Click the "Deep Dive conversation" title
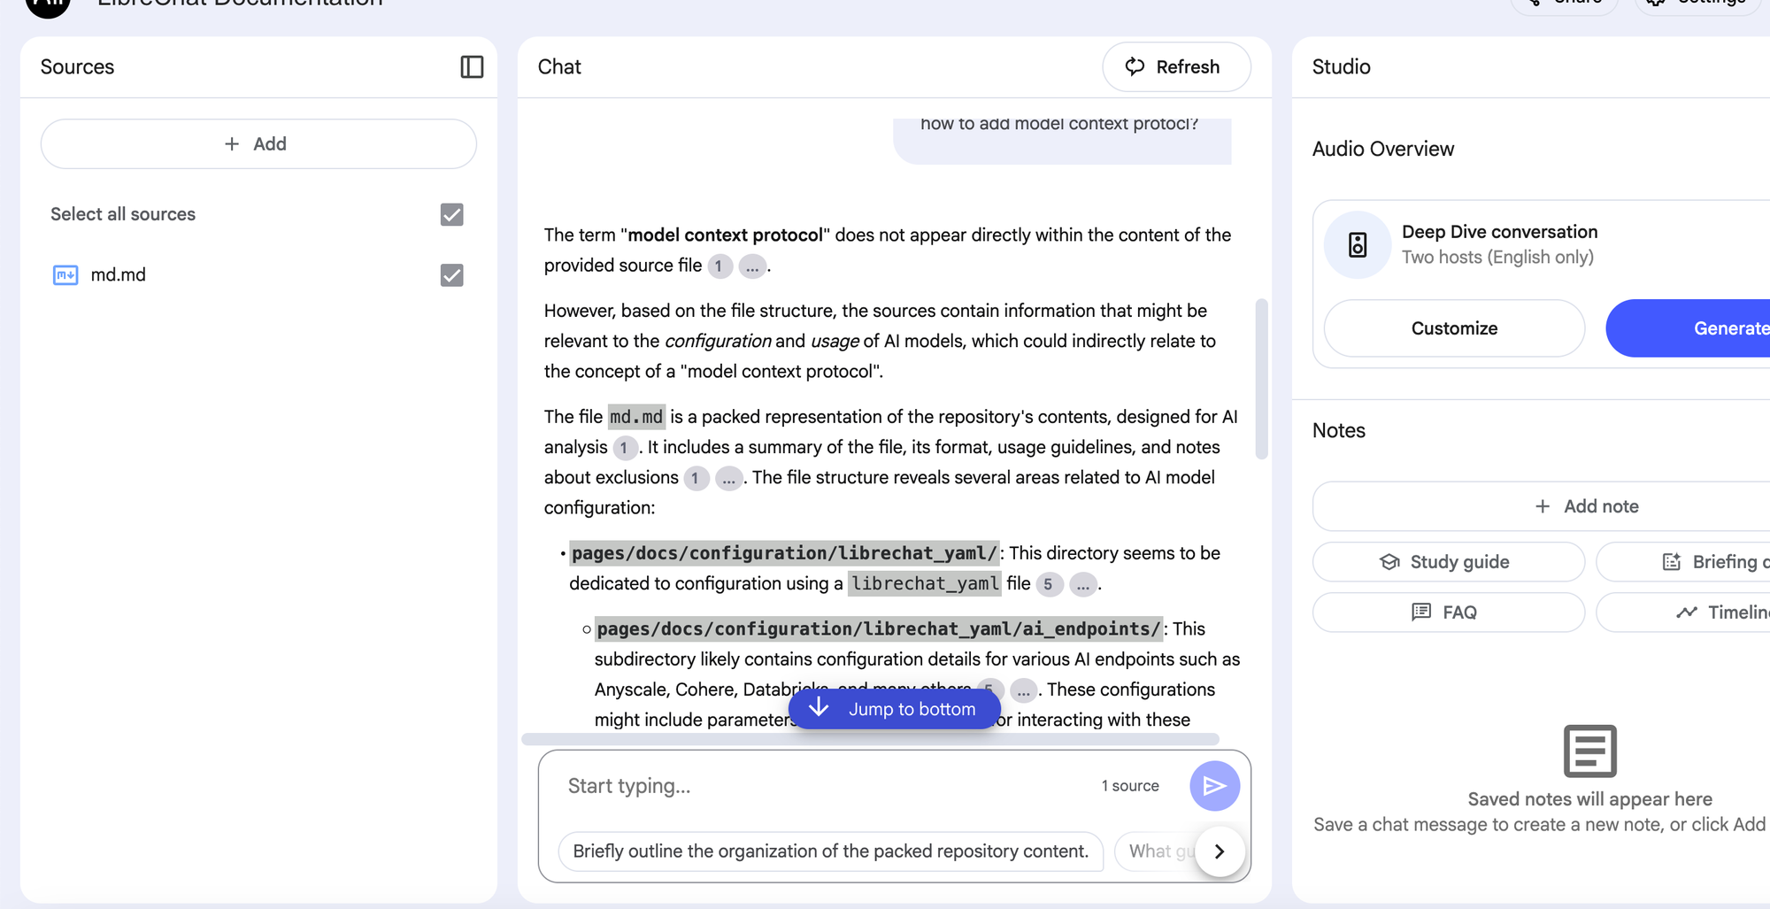Viewport: 1770px width, 909px height. click(1499, 232)
